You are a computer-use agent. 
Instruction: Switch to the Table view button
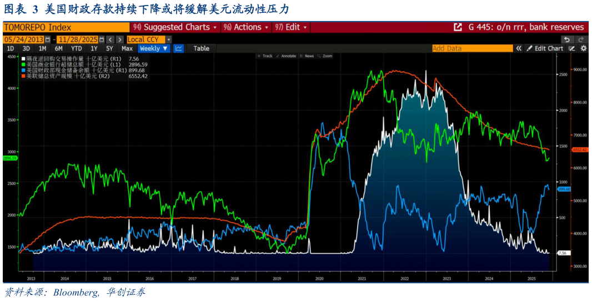pyautogui.click(x=201, y=49)
